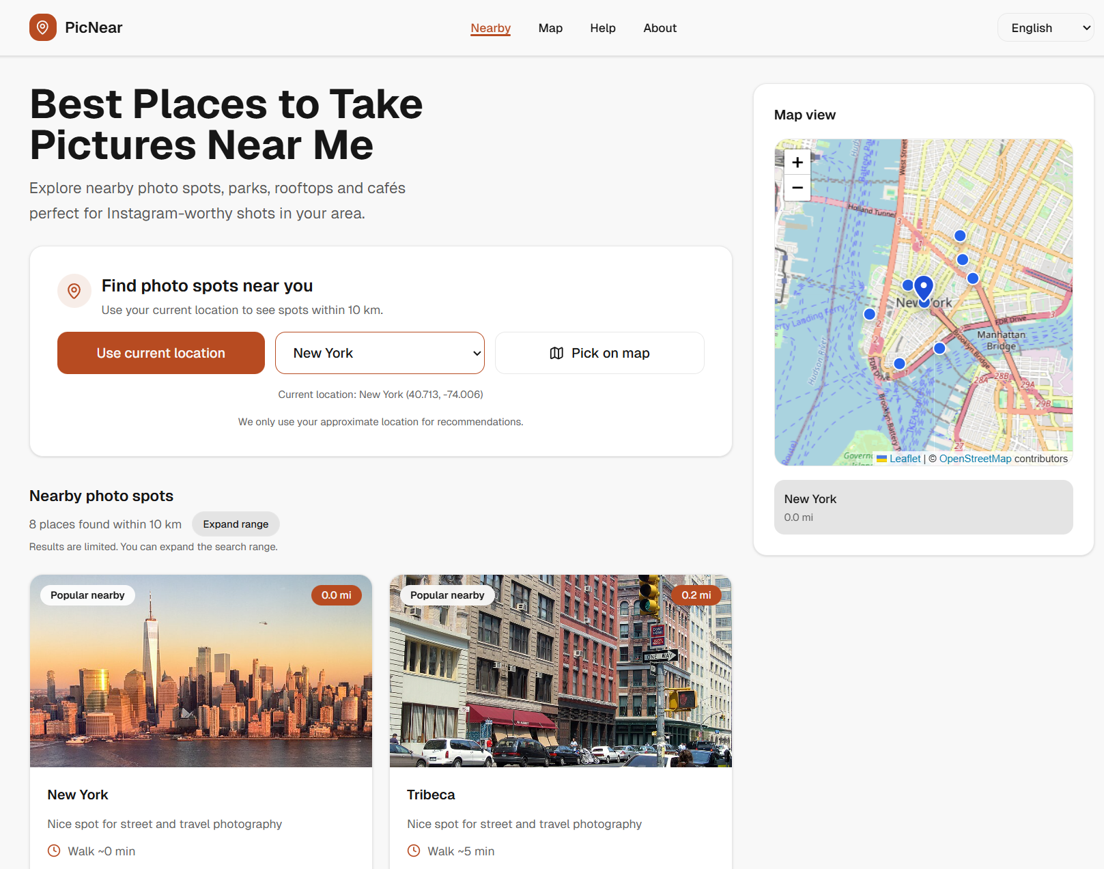Open the Map page from the navigation

coord(550,28)
